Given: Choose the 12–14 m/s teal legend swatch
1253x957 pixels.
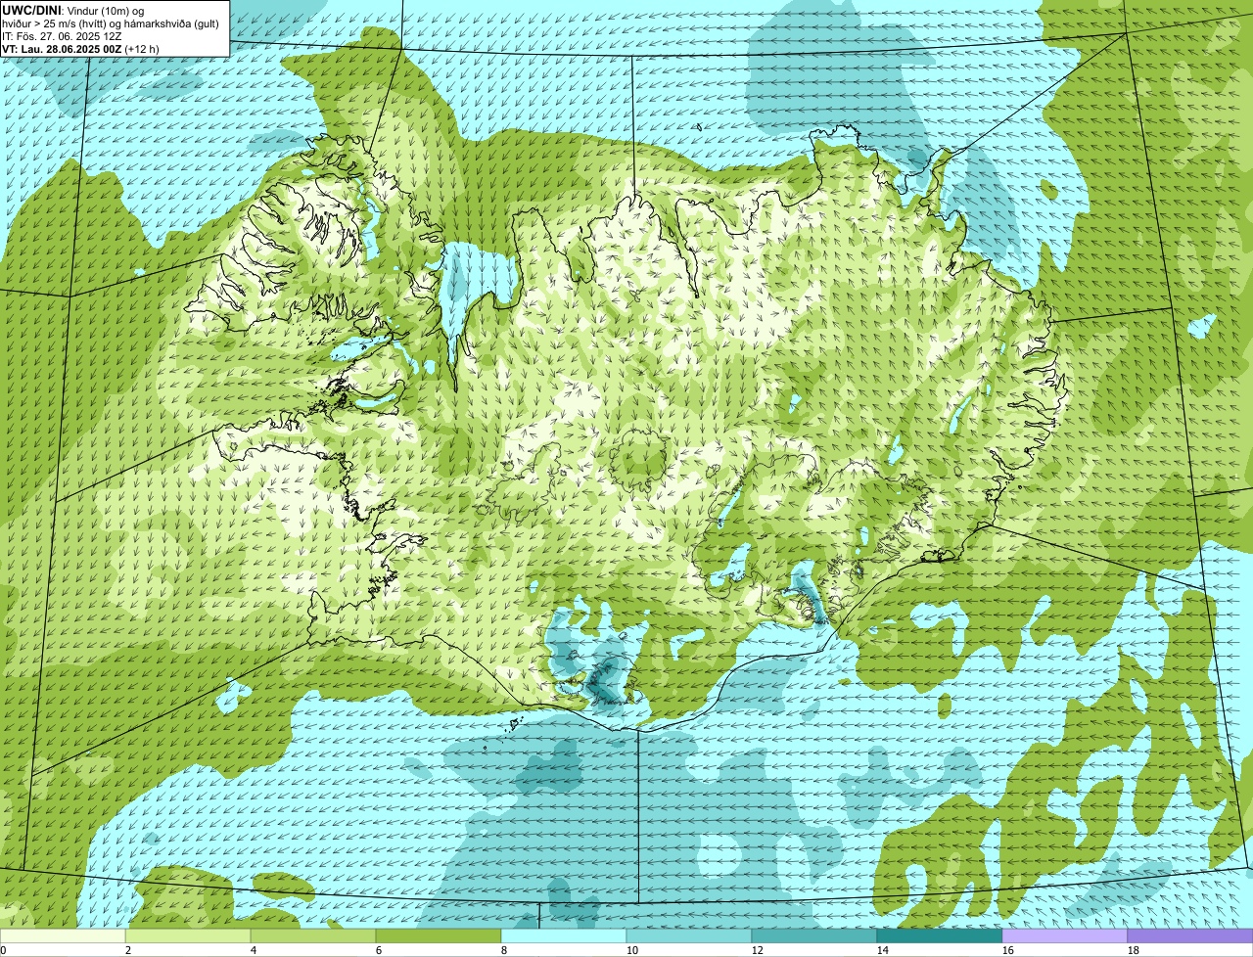Looking at the screenshot, I should (x=814, y=935).
